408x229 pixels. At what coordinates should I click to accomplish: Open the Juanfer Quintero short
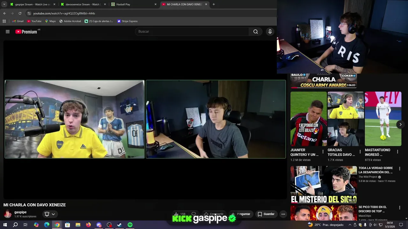tap(309, 119)
